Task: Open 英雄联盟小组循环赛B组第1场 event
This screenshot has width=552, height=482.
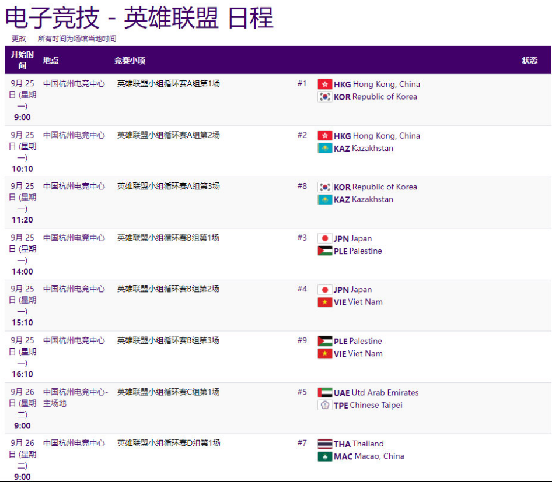Action: coord(168,238)
